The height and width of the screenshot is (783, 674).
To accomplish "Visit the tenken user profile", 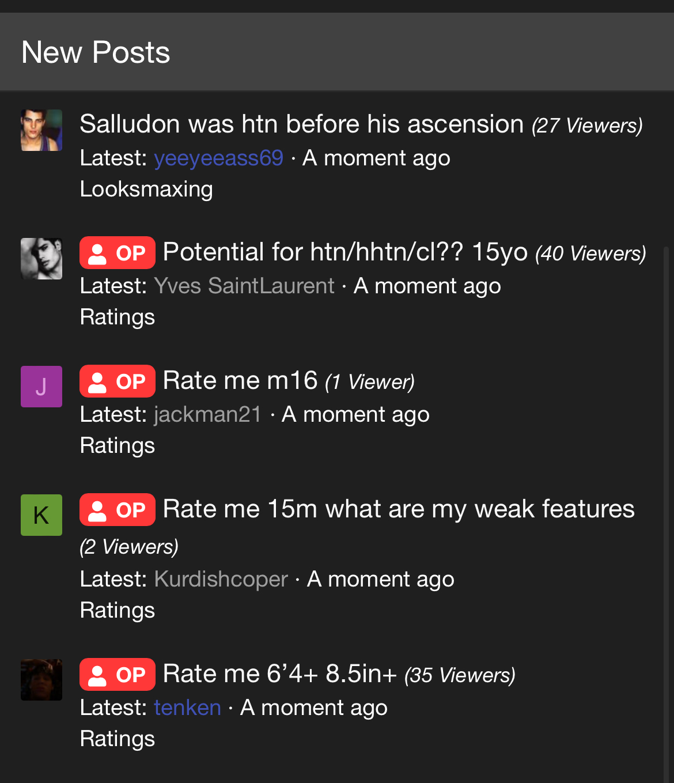I will point(187,708).
